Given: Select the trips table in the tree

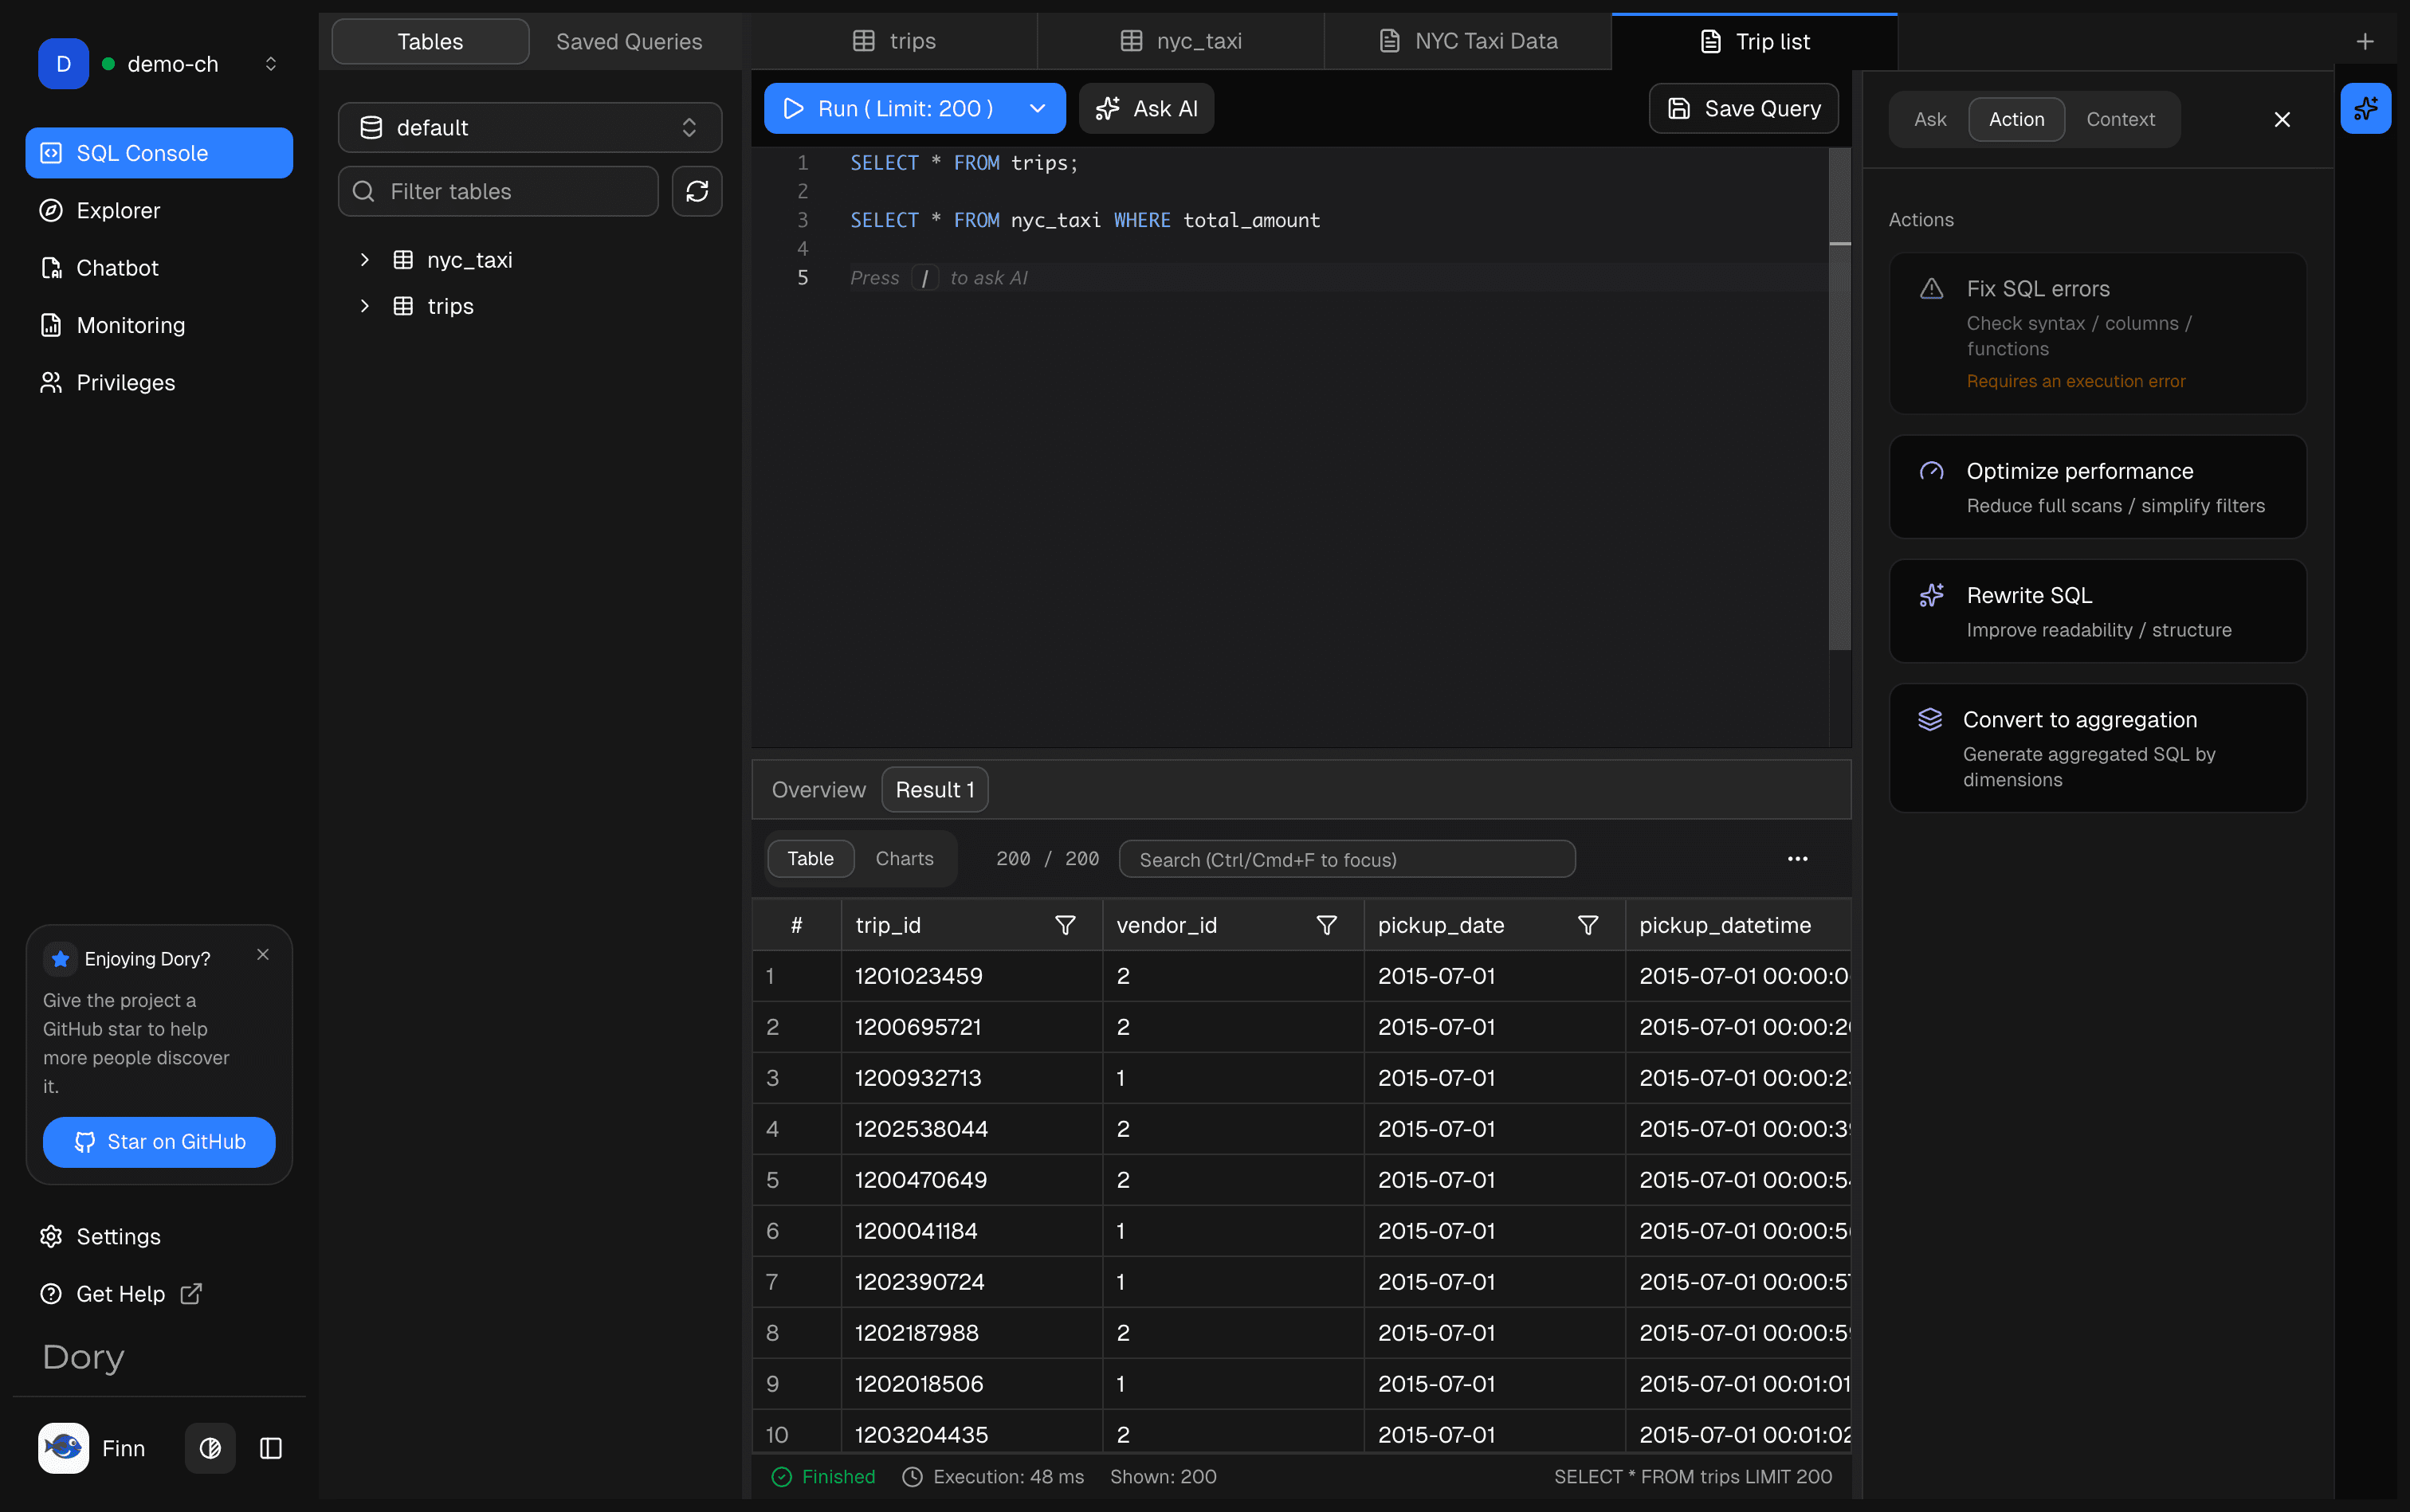Looking at the screenshot, I should point(450,306).
